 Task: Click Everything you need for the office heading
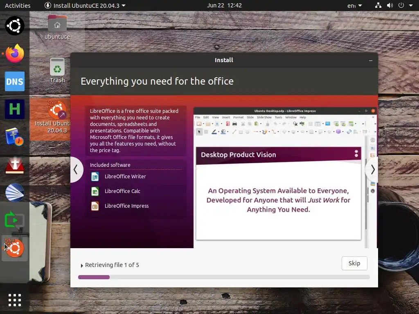click(x=157, y=81)
